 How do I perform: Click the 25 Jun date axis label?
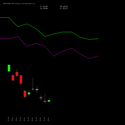(12, 119)
